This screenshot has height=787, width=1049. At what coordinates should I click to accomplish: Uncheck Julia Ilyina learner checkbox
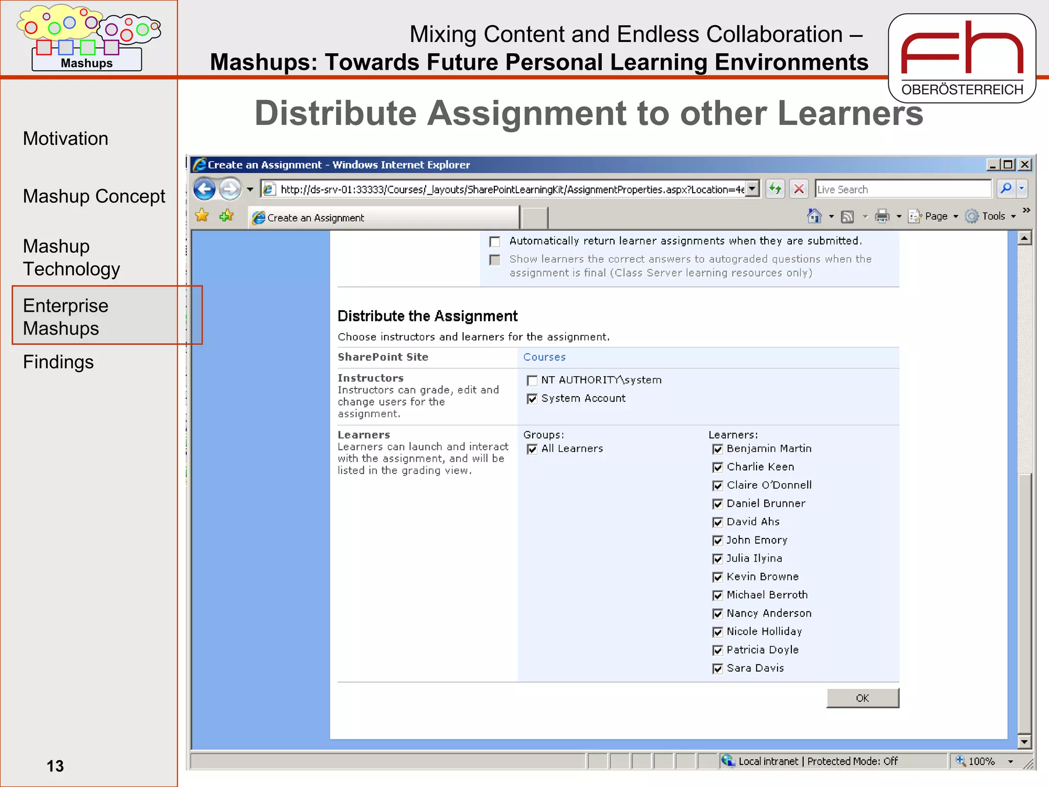click(x=718, y=559)
